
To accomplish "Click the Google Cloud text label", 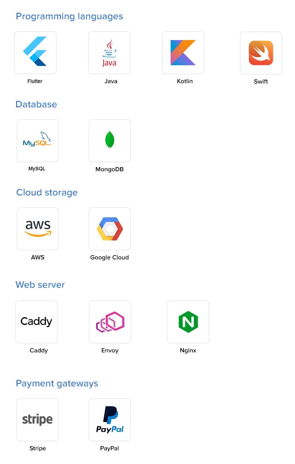I will [110, 257].
